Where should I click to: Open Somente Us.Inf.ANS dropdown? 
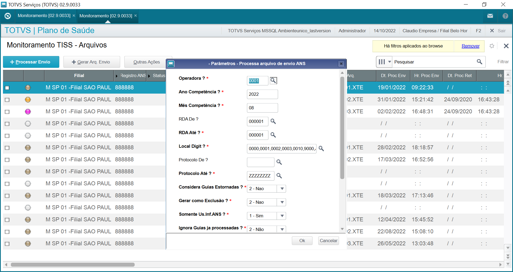coord(282,216)
